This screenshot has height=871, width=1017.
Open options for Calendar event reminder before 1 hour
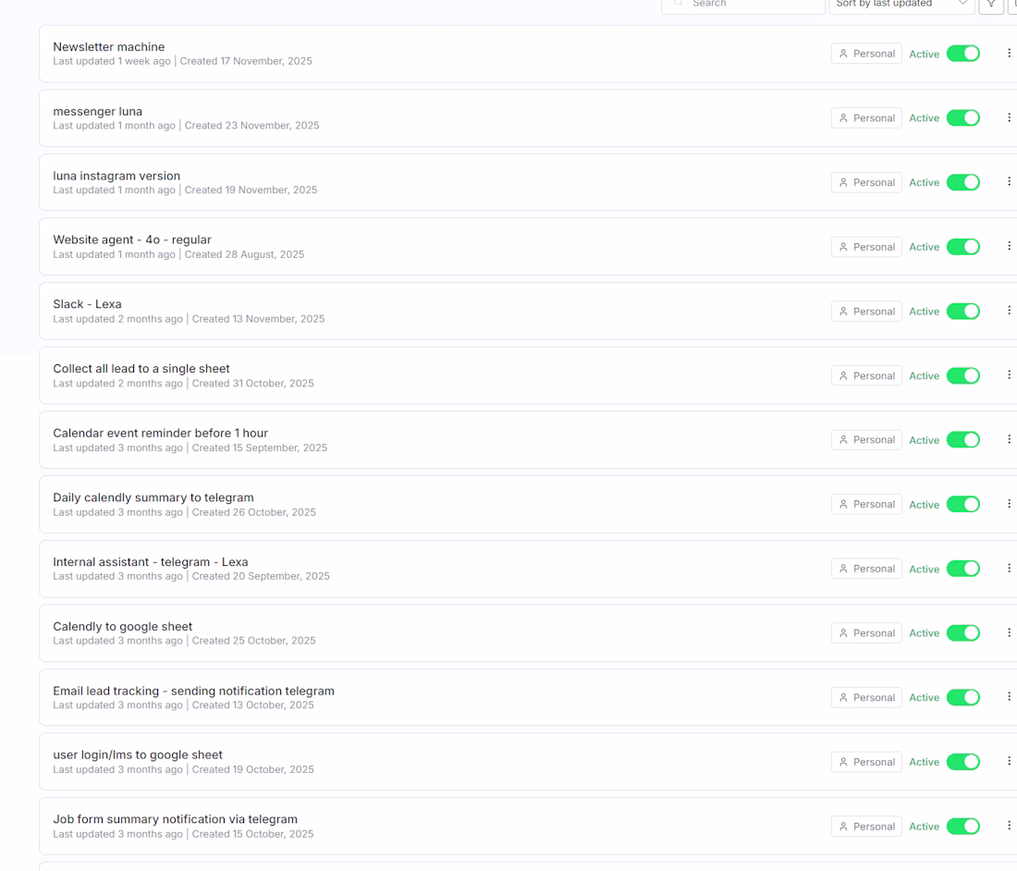(1009, 439)
